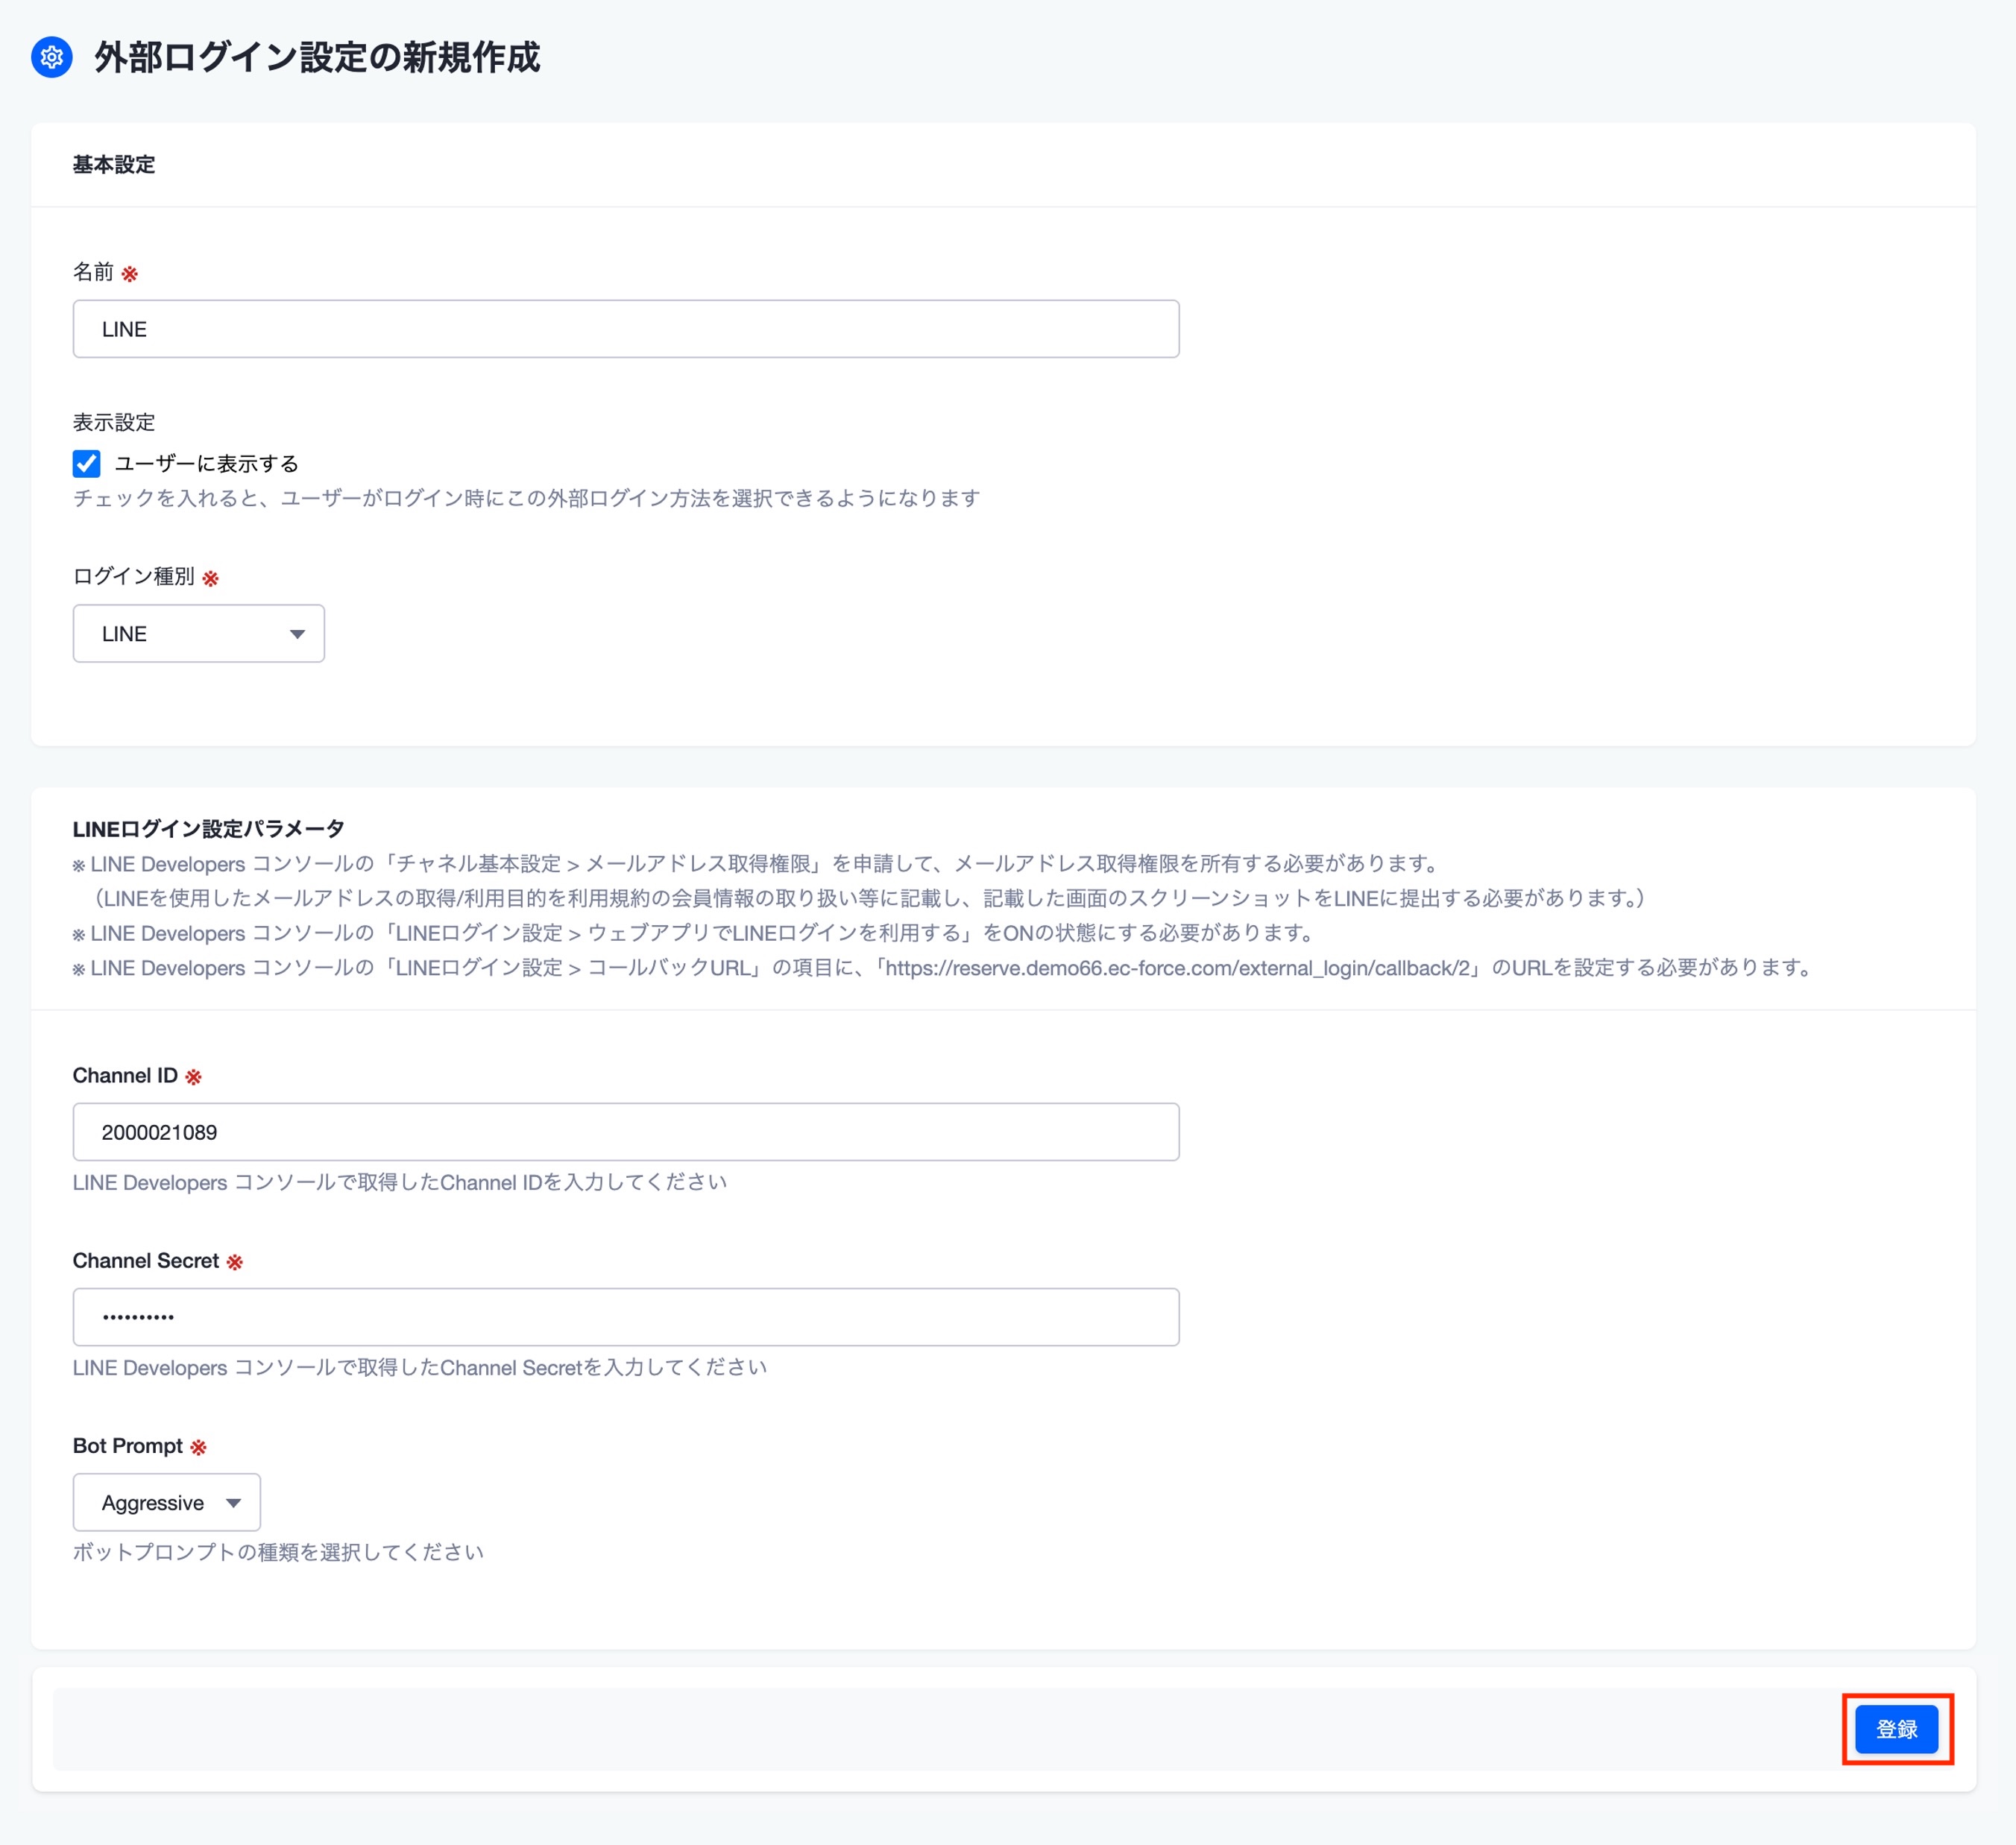2016x1845 pixels.
Task: Focus the Channel Secret password field
Action: 626,1317
